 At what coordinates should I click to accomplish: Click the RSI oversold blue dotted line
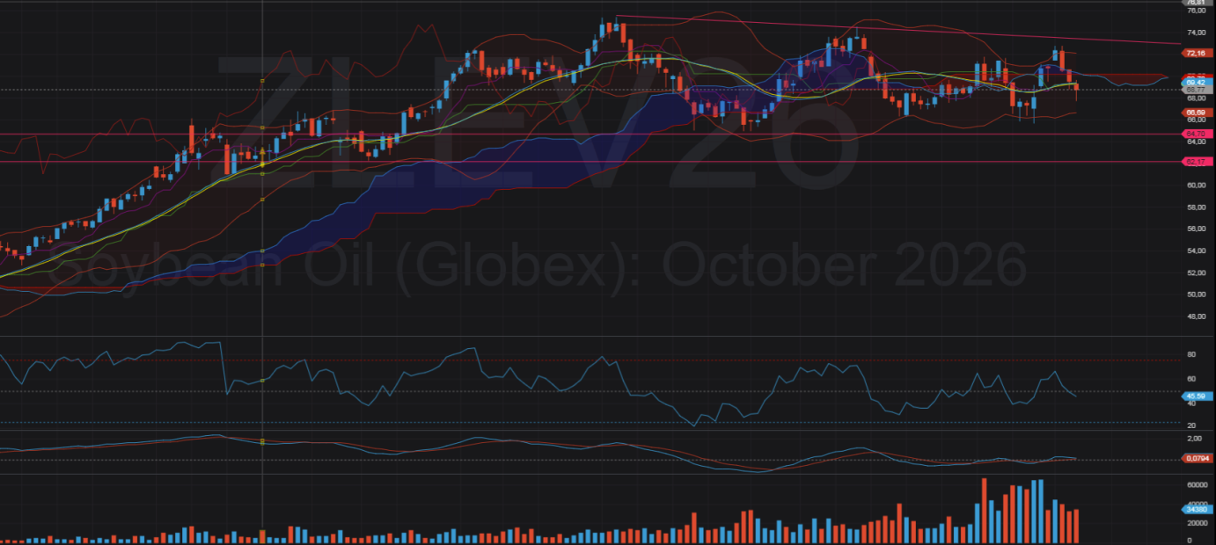pos(590,422)
